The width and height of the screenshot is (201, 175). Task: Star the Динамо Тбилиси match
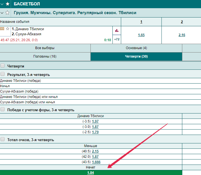pyautogui.click(x=8, y=29)
